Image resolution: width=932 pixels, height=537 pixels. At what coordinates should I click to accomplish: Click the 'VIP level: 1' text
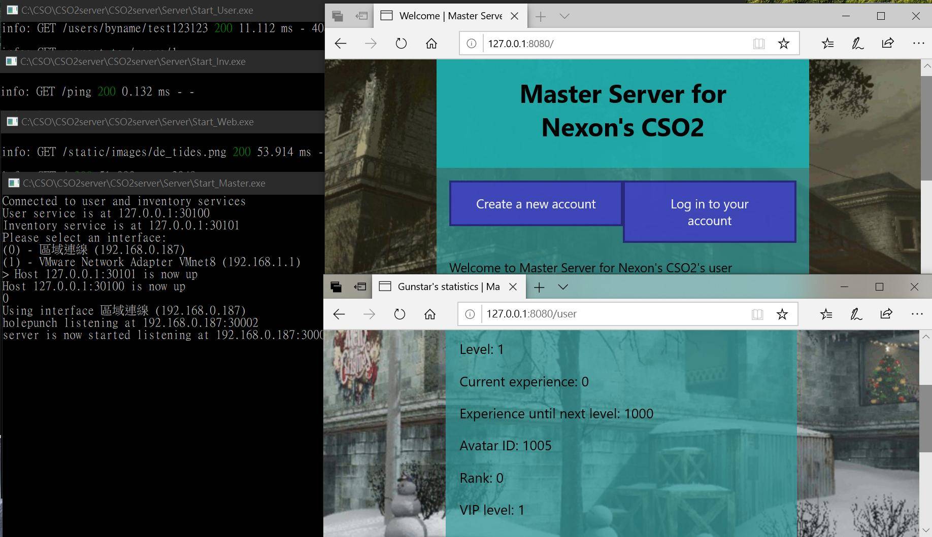coord(492,510)
